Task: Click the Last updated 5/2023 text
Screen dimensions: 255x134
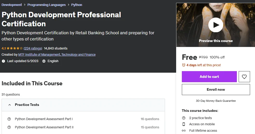Action: (23, 61)
